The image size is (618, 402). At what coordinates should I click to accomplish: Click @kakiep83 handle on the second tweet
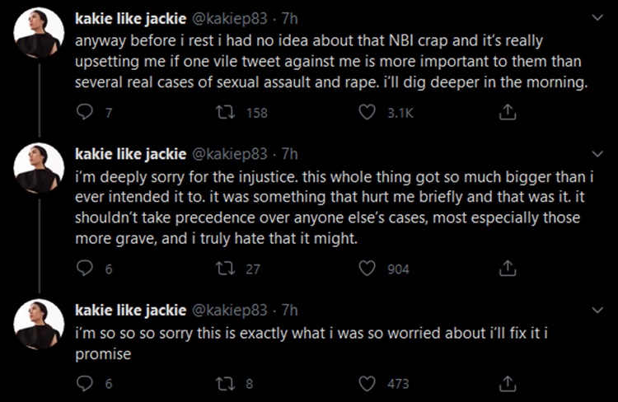coord(229,154)
